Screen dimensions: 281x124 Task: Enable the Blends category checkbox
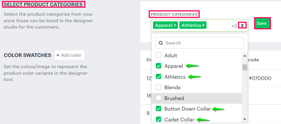(x=158, y=87)
